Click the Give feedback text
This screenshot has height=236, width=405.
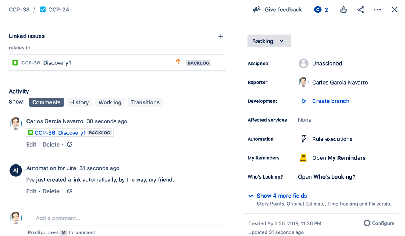(x=283, y=10)
